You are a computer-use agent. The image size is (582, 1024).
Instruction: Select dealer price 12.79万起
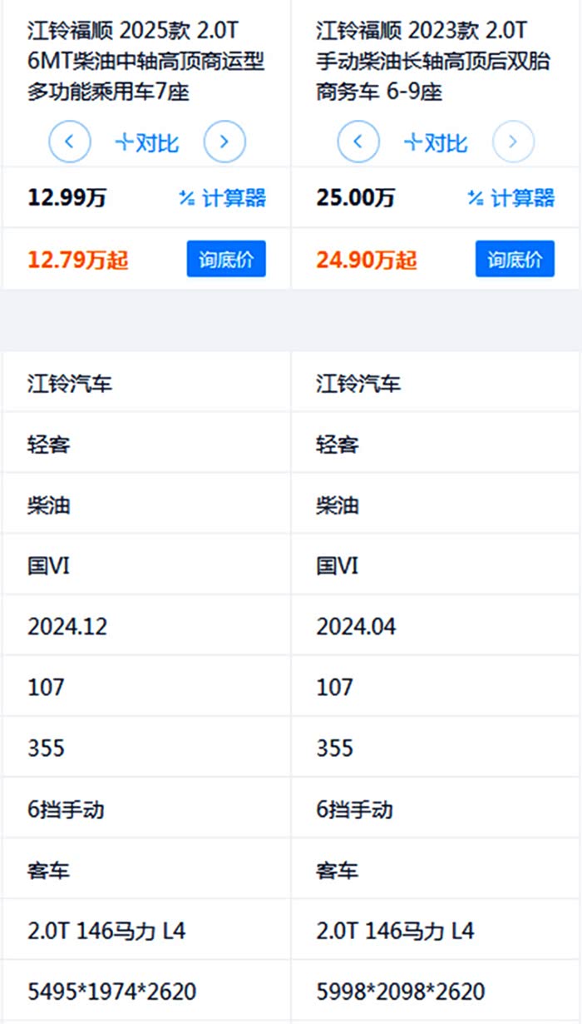[78, 261]
